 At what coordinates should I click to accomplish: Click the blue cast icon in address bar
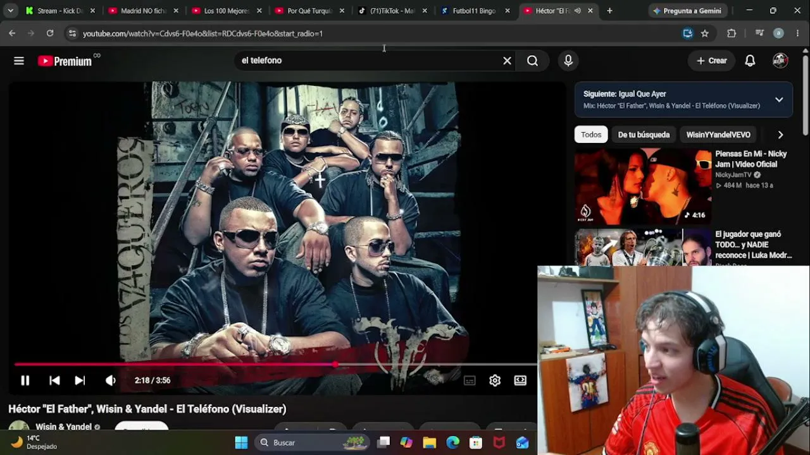pos(688,33)
